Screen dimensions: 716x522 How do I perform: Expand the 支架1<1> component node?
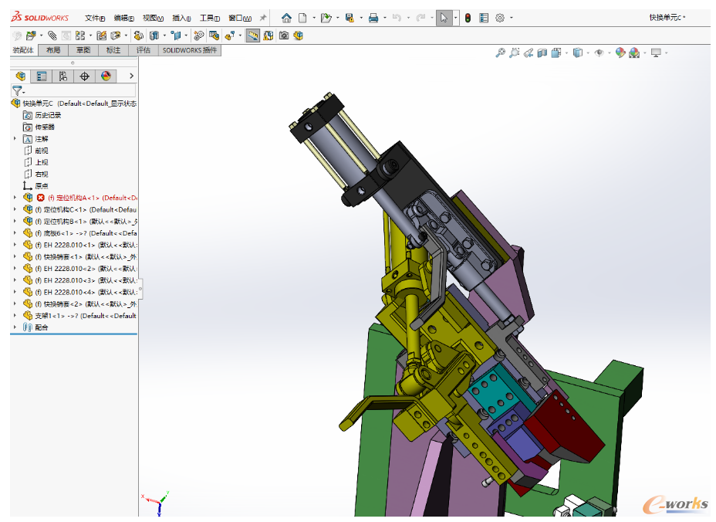coord(15,315)
